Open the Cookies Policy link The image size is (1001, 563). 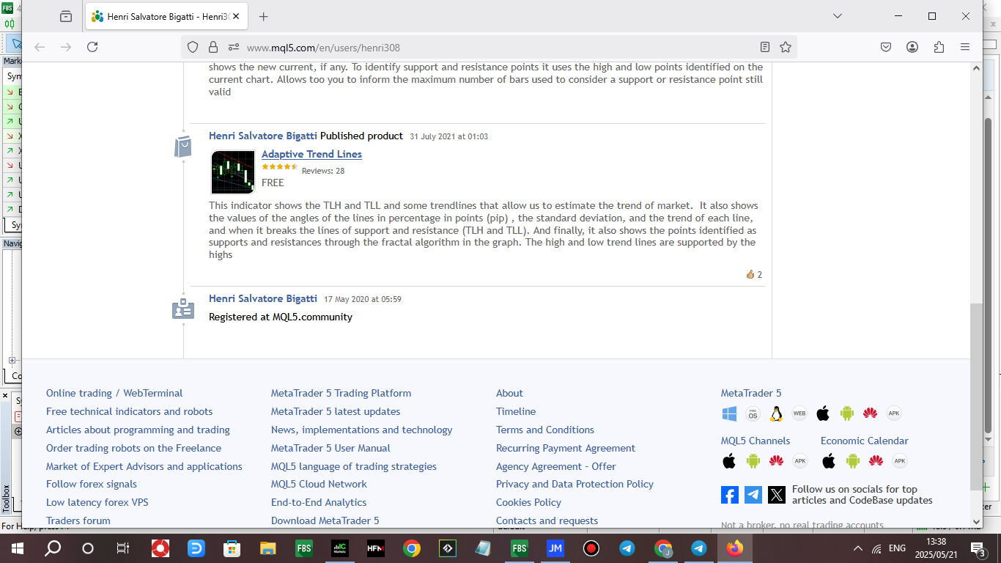[x=528, y=503]
